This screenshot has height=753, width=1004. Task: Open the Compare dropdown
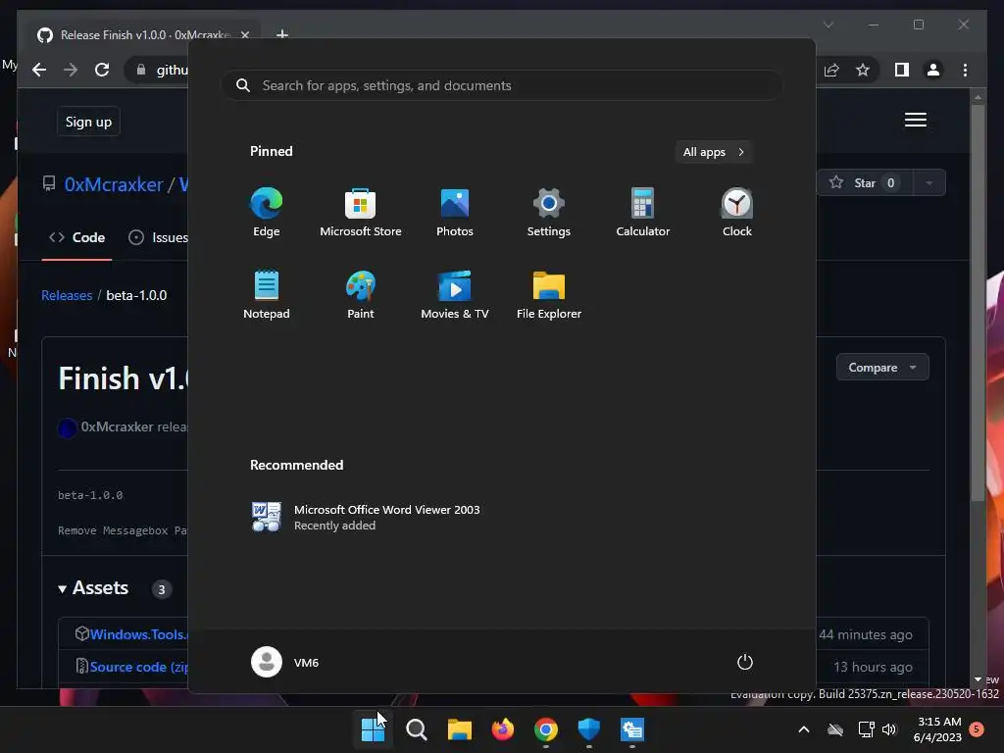882,368
